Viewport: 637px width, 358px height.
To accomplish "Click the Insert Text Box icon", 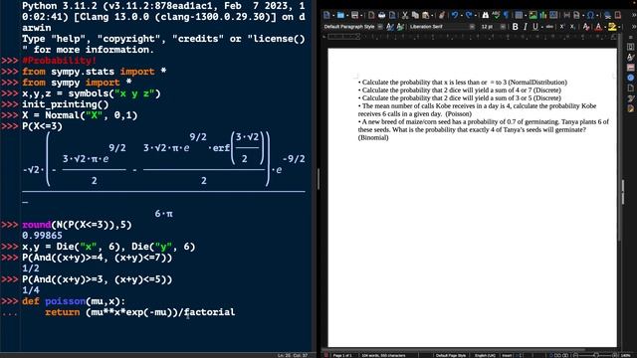I will pyautogui.click(x=553, y=16).
